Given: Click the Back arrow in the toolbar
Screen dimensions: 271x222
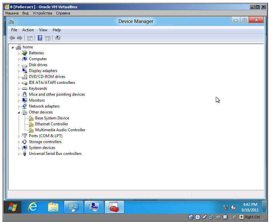Looking at the screenshot, I should 12,38.
